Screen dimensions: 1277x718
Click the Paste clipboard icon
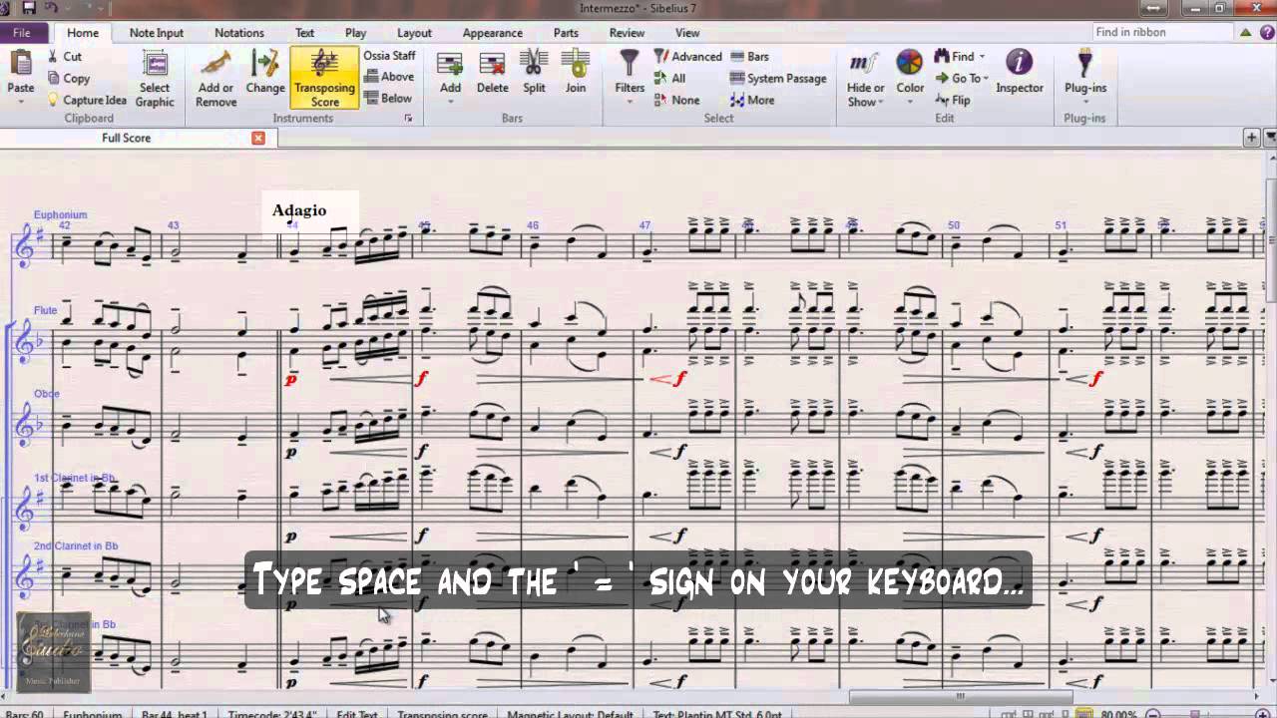point(20,63)
